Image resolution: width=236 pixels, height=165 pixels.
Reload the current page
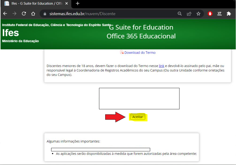point(24,14)
